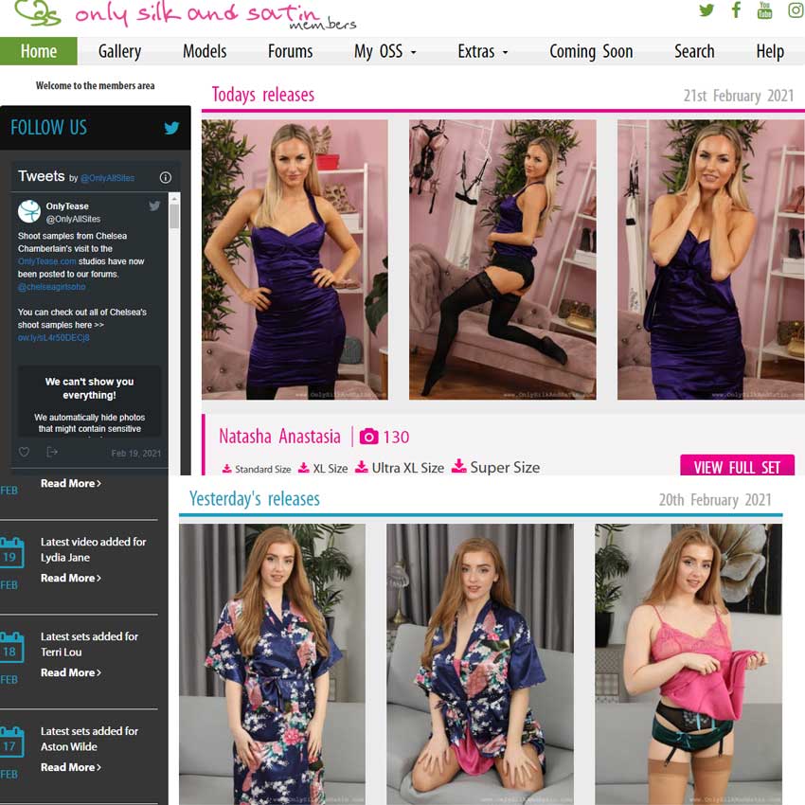Expand the My OSS dropdown menu
805x805 pixels.
385,51
